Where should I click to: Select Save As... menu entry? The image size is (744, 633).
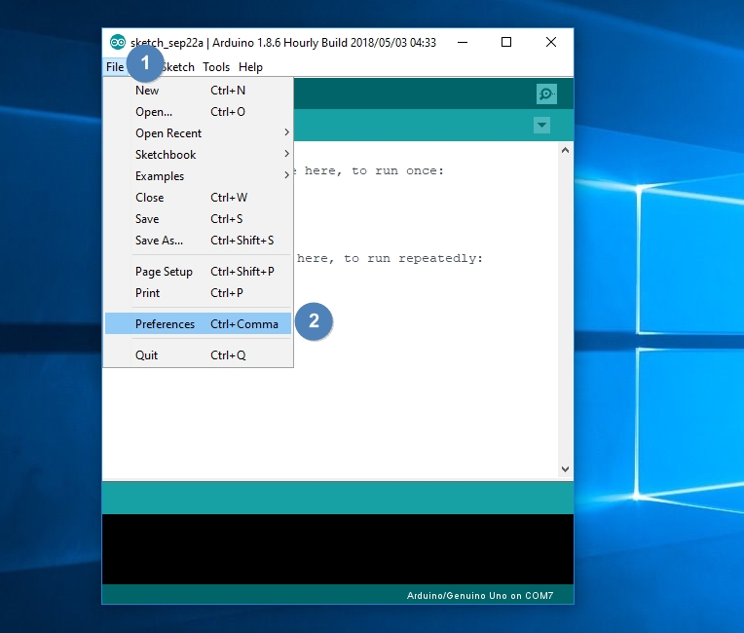(198, 241)
